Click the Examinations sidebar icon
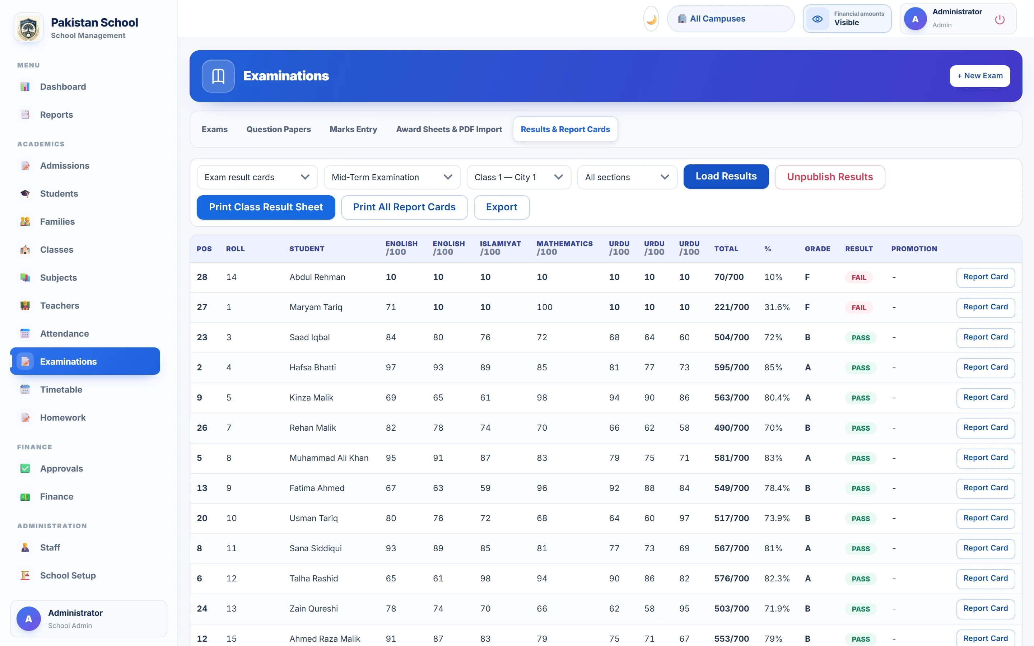The width and height of the screenshot is (1034, 646). pos(25,361)
